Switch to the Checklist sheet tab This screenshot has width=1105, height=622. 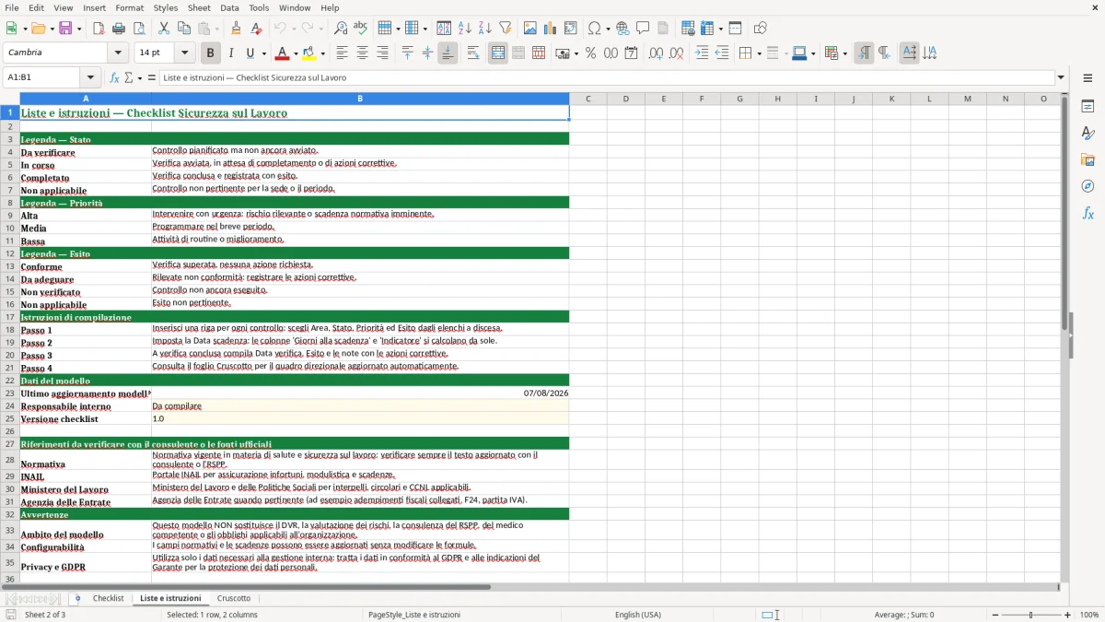[x=108, y=598]
